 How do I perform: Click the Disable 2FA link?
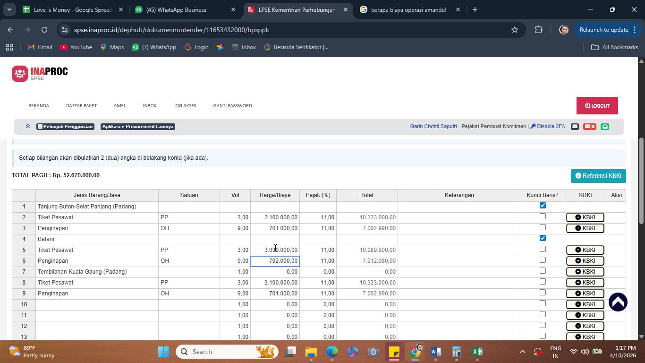pyautogui.click(x=548, y=126)
